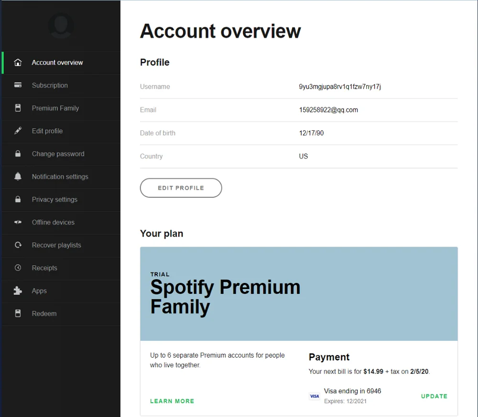Click the email 159258922@qq.com
Viewport: 478px width, 417px height.
pyautogui.click(x=328, y=110)
